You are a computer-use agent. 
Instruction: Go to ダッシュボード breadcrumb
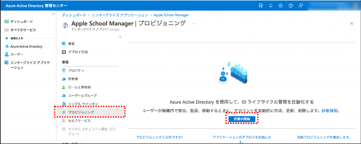pos(74,15)
